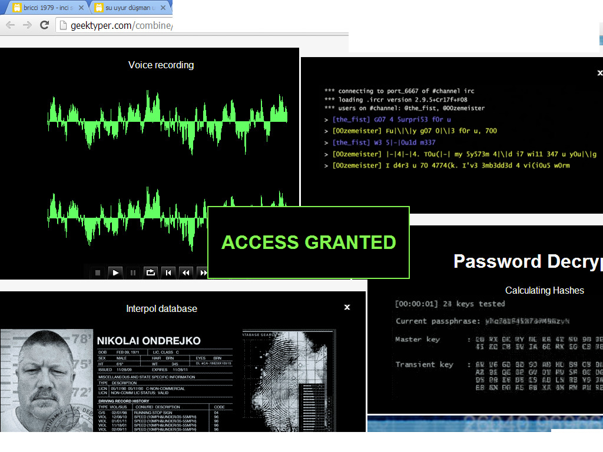Reload the geektyper page

(x=45, y=25)
